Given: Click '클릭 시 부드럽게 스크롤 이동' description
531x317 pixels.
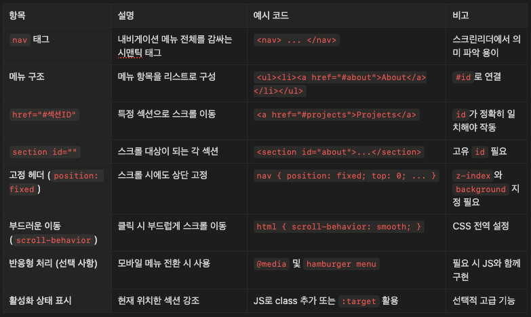Looking at the screenshot, I should pos(172,226).
